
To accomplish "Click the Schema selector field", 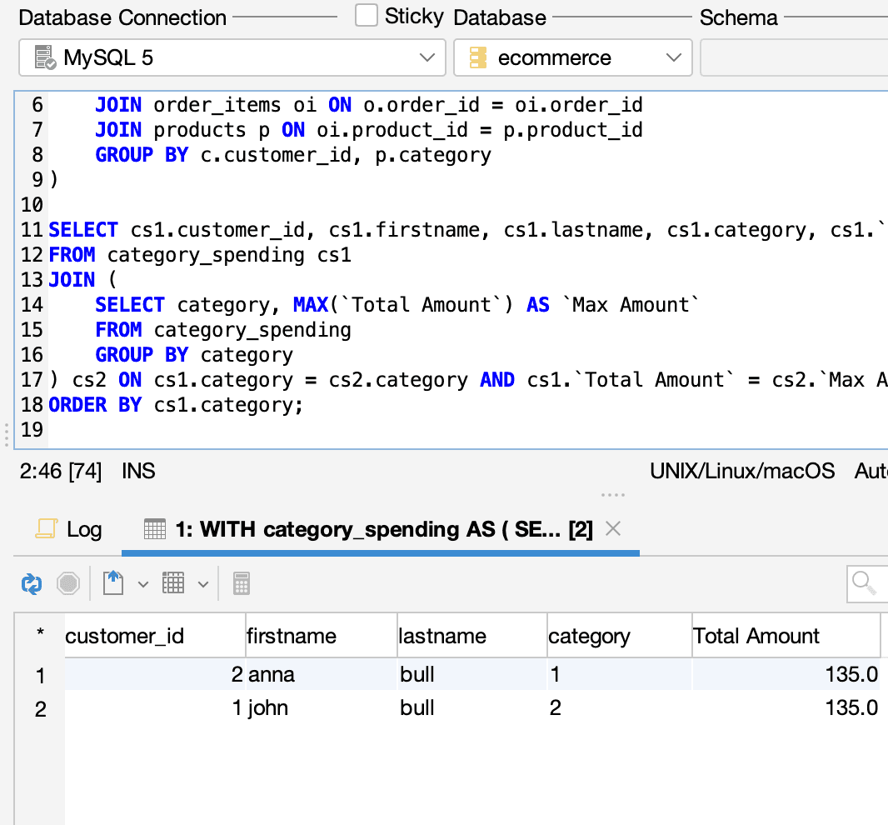I will coord(794,57).
